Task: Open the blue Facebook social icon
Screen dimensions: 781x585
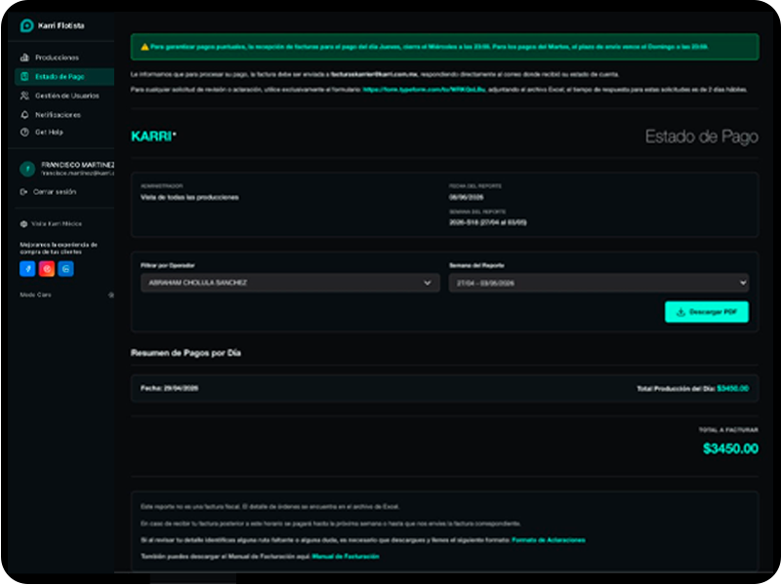Action: pyautogui.click(x=27, y=269)
